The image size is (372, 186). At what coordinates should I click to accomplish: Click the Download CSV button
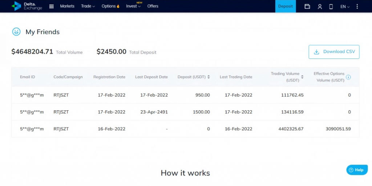click(334, 52)
